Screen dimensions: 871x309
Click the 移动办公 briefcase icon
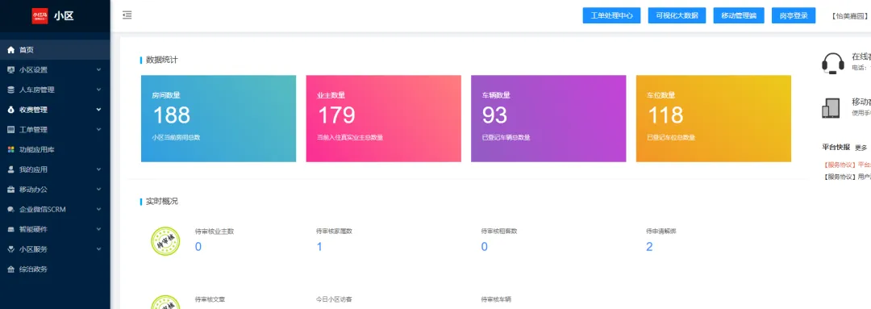tap(10, 190)
